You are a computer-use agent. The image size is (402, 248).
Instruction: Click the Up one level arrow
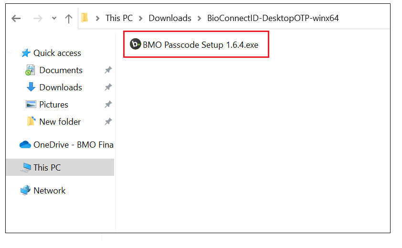[69, 19]
